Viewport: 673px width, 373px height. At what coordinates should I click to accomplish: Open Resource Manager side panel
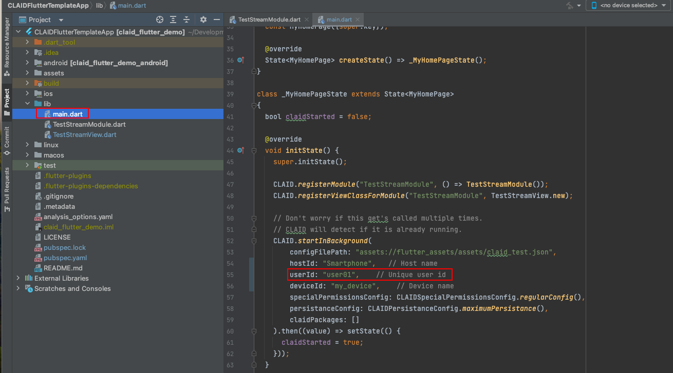[x=7, y=47]
